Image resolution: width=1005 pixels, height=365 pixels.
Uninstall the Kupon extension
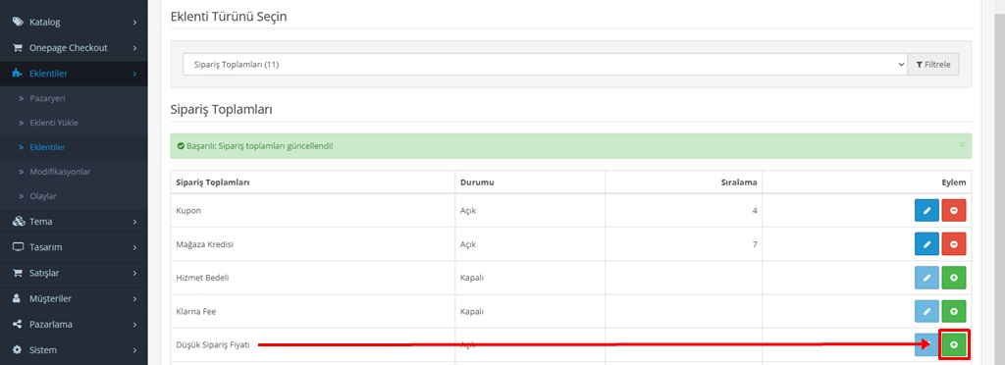pos(954,210)
